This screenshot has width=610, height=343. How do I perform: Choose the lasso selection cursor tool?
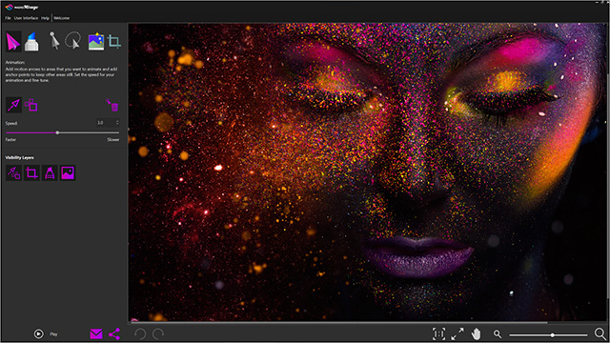72,41
